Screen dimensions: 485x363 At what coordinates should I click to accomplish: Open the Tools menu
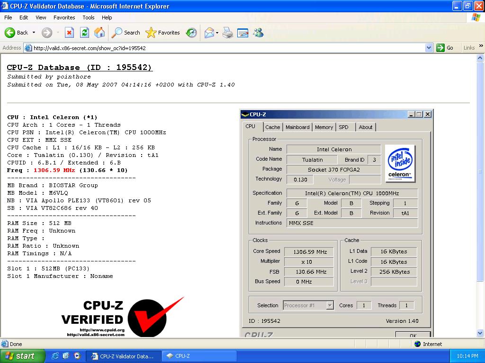point(89,17)
